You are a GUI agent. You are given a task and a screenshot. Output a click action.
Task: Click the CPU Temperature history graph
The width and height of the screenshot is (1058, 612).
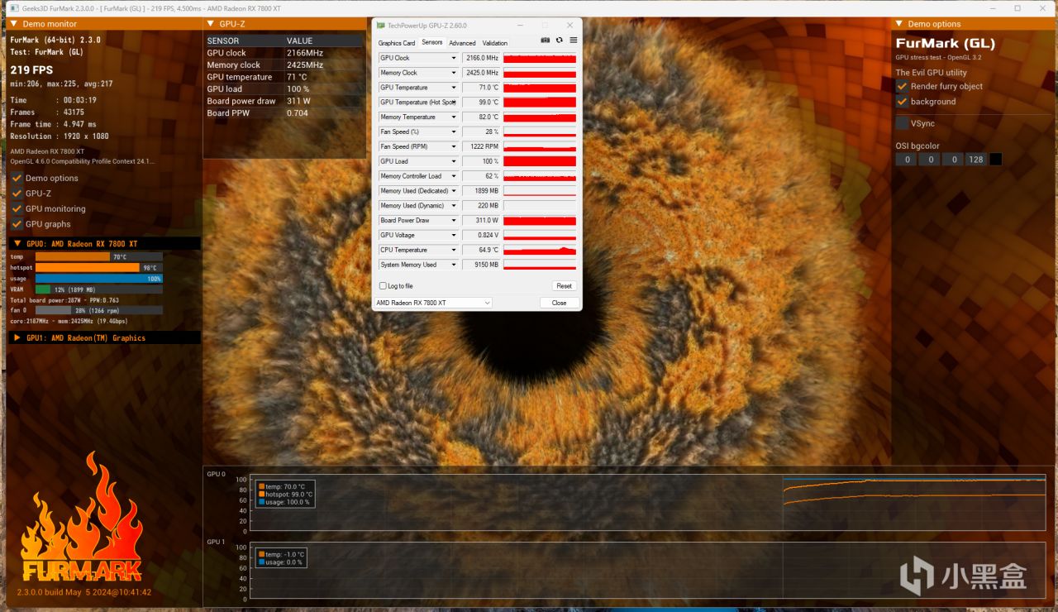(x=540, y=250)
